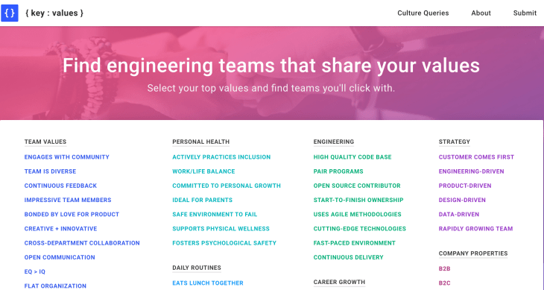Choose Eats Lunch Together routine
544x290 pixels.
pos(208,283)
